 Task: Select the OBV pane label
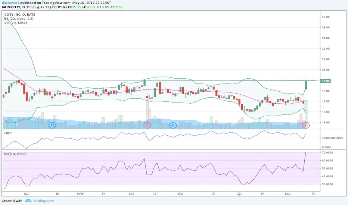8,133
